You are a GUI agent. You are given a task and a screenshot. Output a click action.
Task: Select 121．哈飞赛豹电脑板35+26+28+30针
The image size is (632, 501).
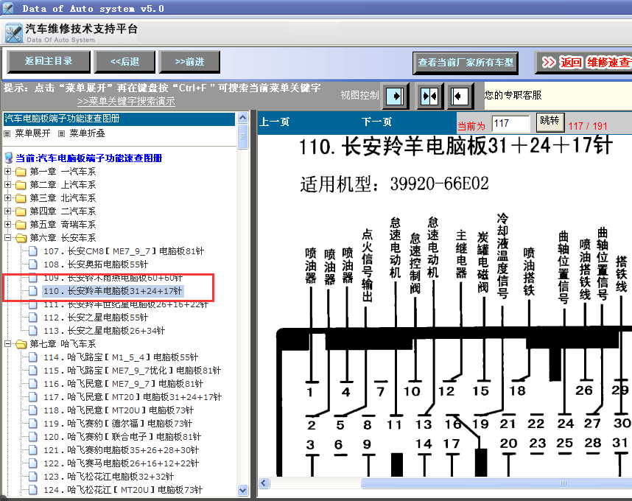coord(122,450)
